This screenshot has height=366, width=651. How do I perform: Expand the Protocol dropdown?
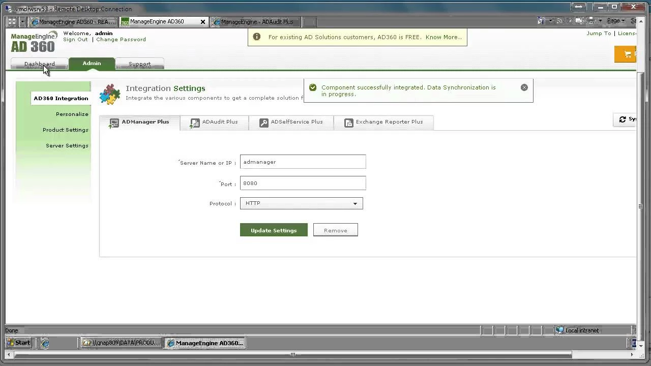click(354, 204)
